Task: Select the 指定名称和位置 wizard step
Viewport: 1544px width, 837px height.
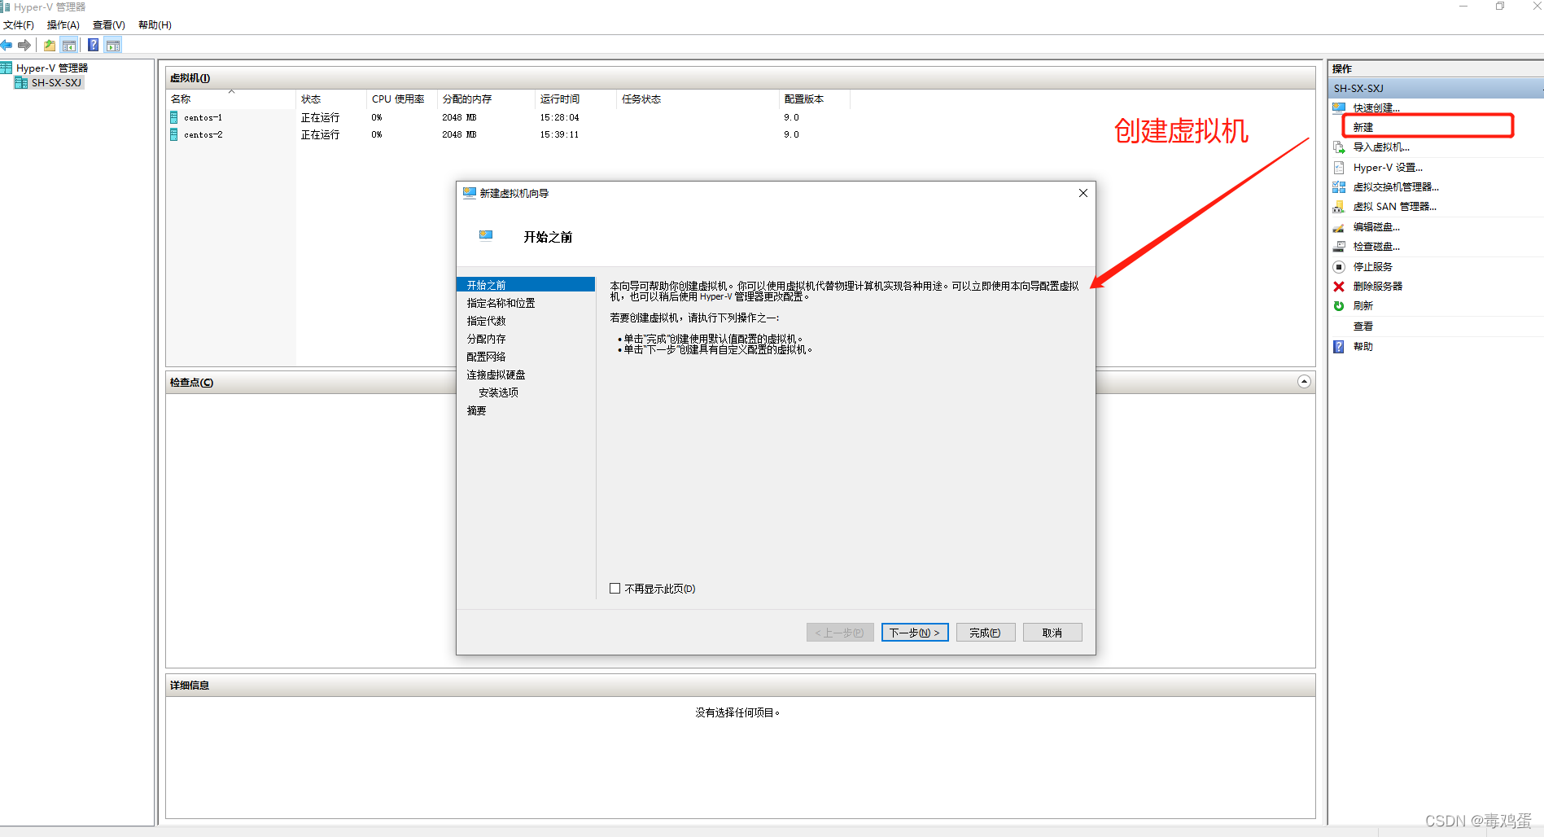Action: click(x=501, y=303)
